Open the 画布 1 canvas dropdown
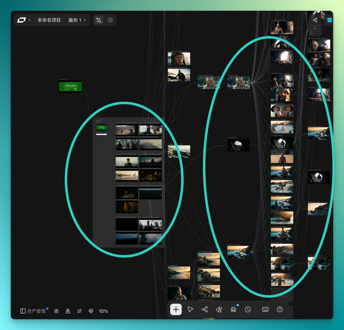This screenshot has width=344, height=330. click(x=77, y=20)
